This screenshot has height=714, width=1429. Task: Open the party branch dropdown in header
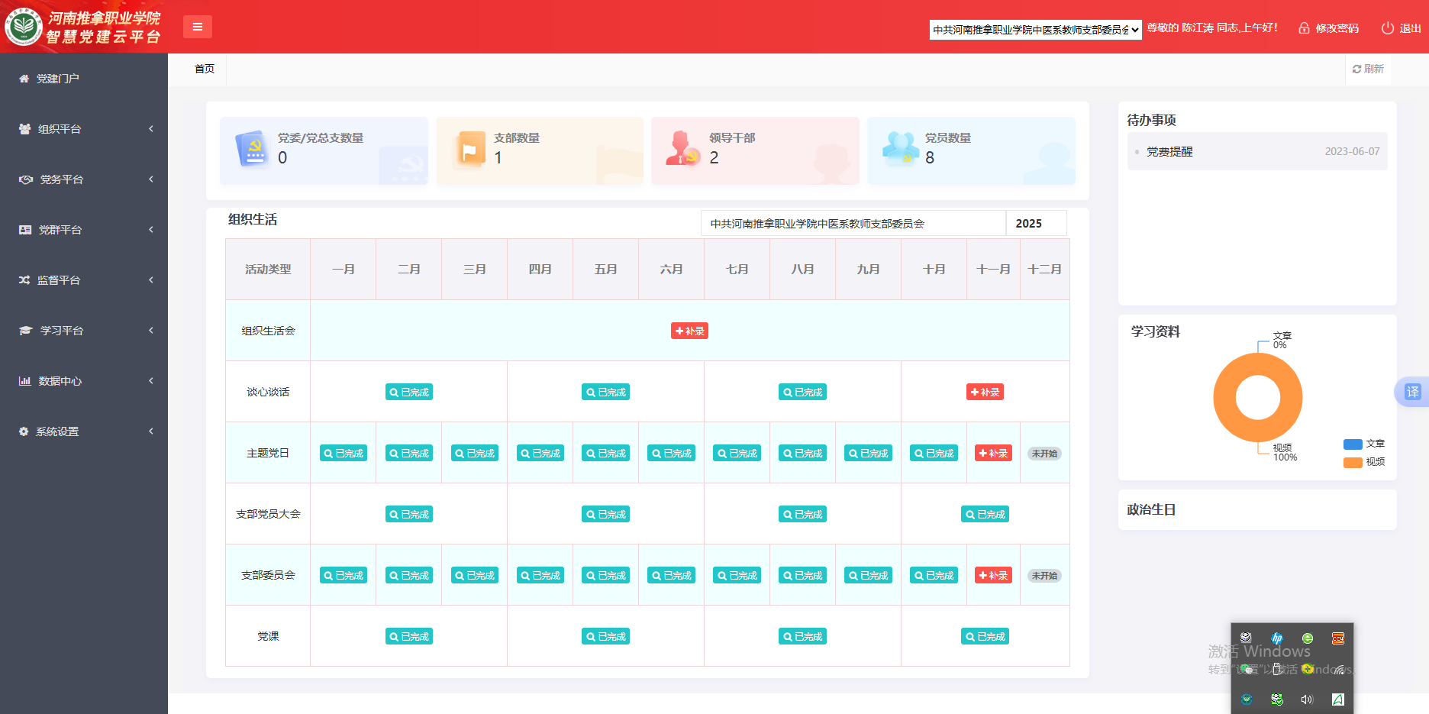click(1035, 30)
